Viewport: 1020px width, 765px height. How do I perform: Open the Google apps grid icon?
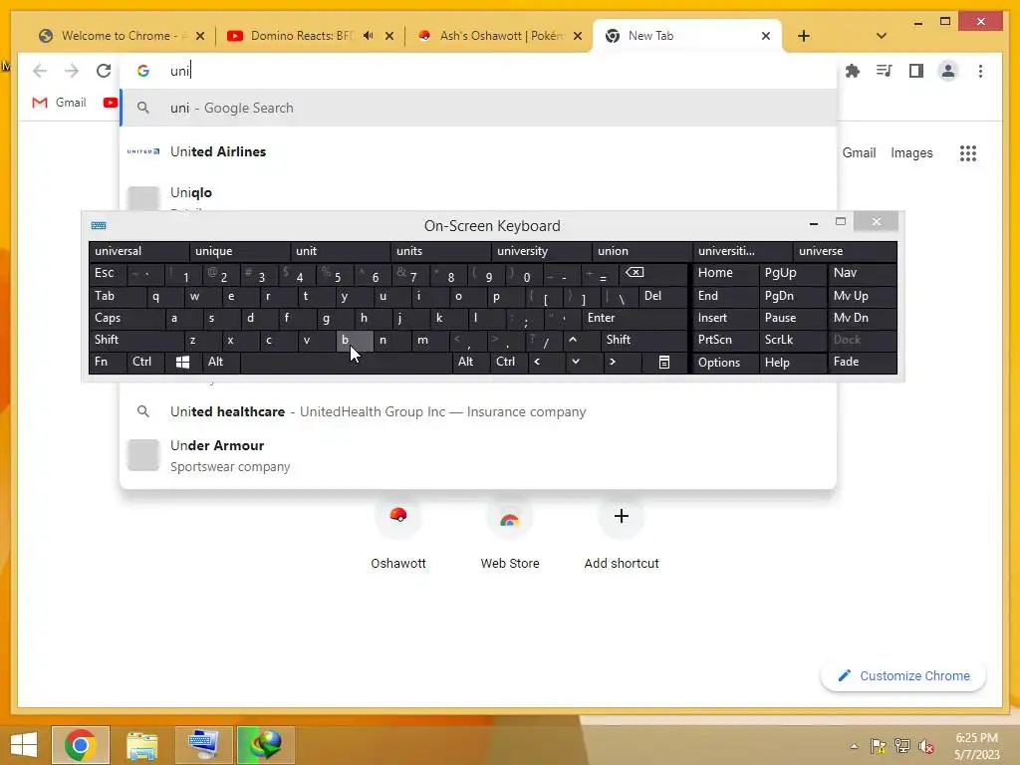coord(968,152)
